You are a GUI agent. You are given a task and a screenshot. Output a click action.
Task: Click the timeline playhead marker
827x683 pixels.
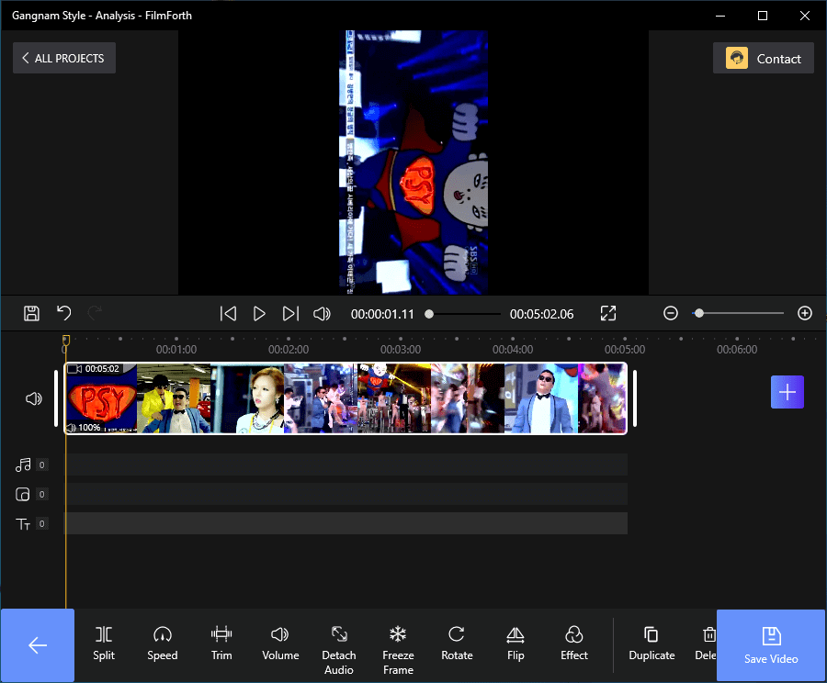pyautogui.click(x=66, y=340)
